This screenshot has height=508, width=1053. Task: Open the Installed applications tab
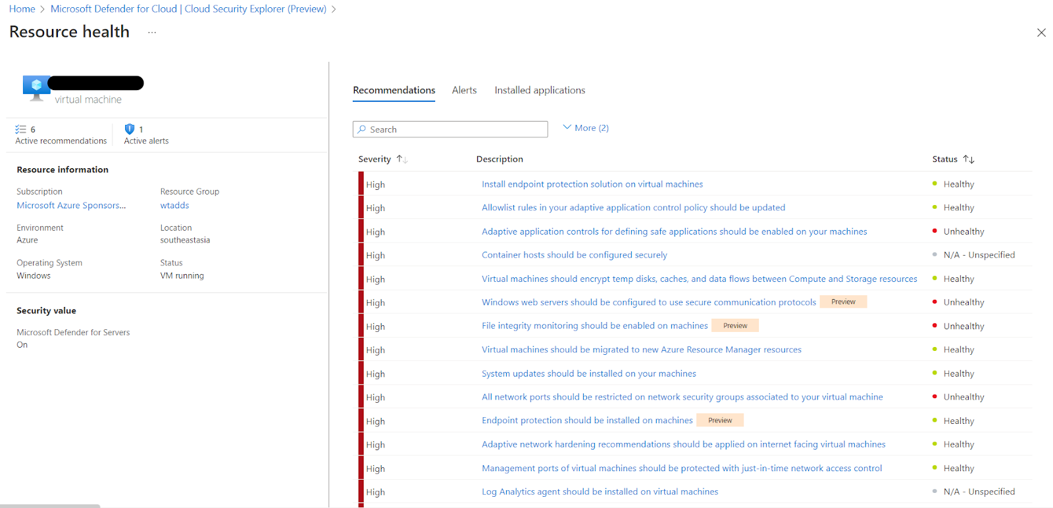point(540,90)
